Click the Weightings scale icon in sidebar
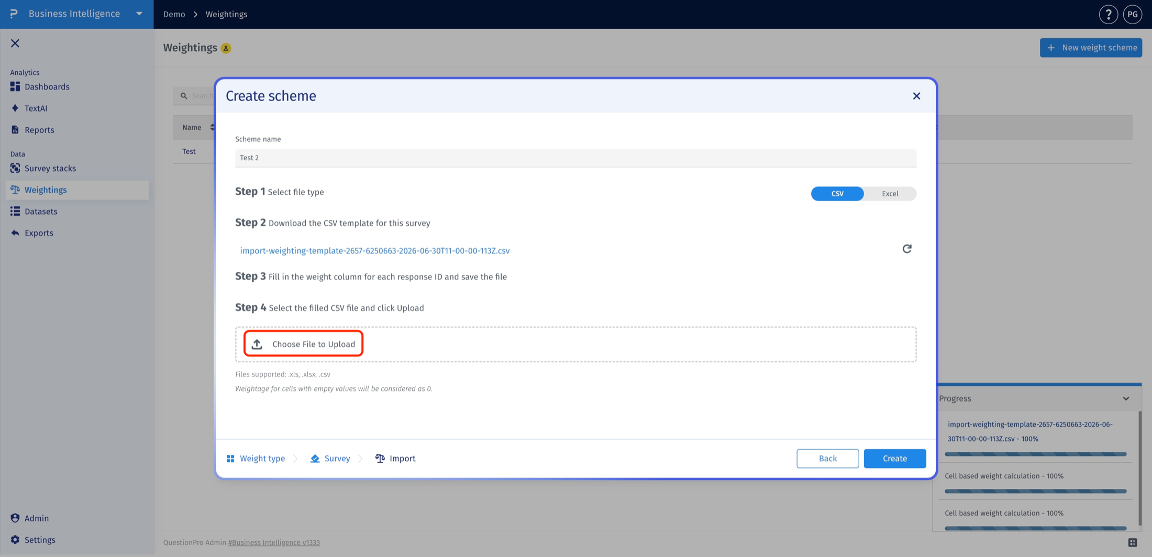 (15, 190)
